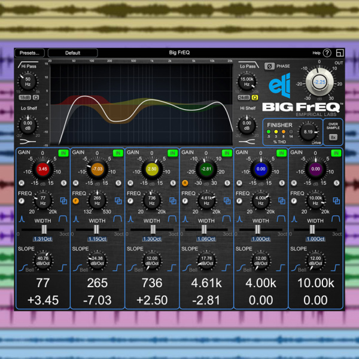The width and height of the screenshot is (359, 359).
Task: Click the large 10.00k frequency readout
Action: [316, 283]
